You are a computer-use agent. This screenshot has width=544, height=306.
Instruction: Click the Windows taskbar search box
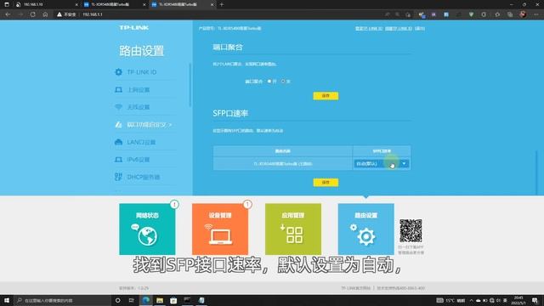point(62,300)
